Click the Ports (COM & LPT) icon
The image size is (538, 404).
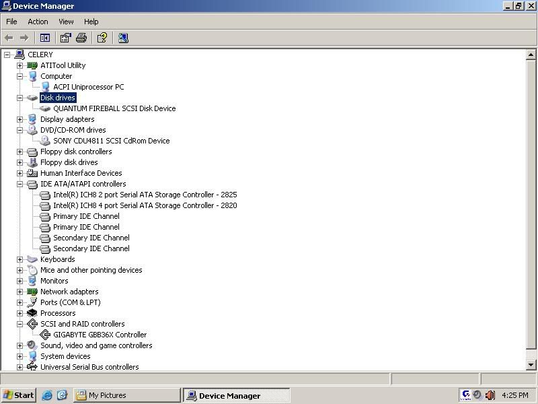coord(32,302)
